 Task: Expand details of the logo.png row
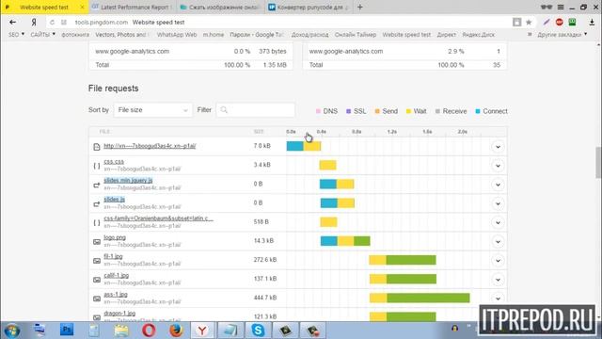coord(498,242)
